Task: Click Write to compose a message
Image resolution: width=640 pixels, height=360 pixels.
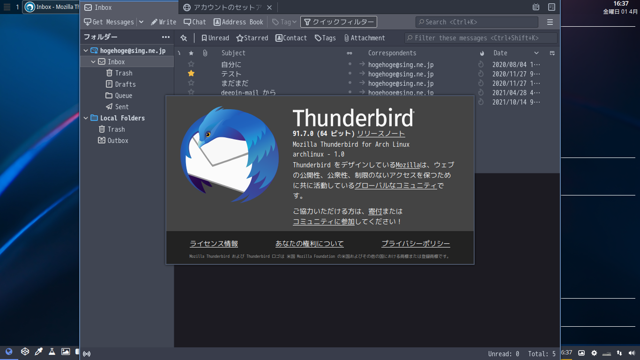Action: (x=164, y=22)
